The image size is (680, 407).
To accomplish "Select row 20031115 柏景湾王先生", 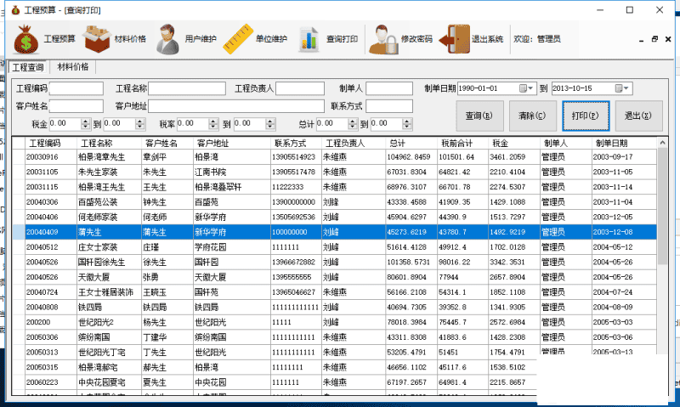I will coord(334,187).
